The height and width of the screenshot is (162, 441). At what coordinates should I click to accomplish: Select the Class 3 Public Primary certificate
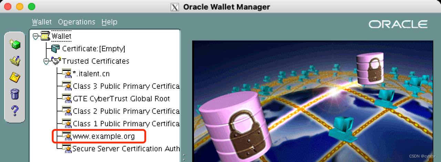click(x=126, y=86)
